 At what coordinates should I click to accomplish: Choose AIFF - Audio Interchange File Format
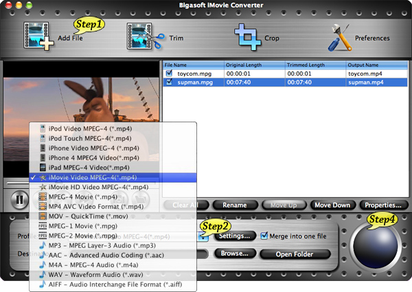point(113,284)
